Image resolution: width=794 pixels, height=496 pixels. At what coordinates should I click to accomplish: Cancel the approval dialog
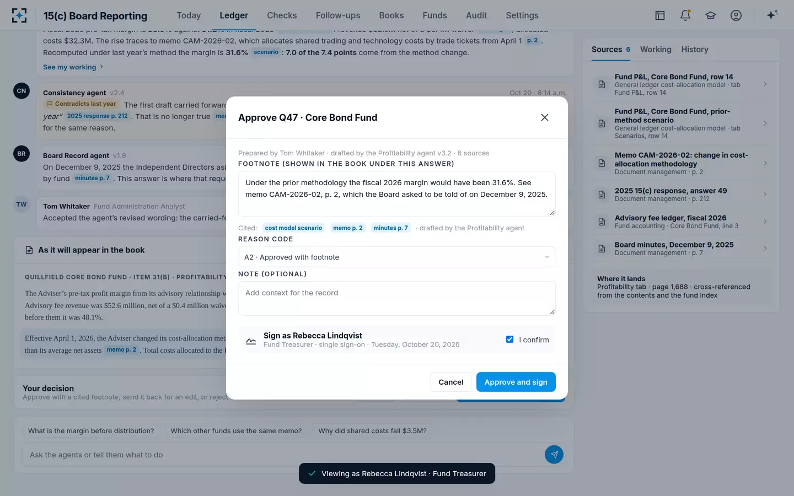(451, 382)
